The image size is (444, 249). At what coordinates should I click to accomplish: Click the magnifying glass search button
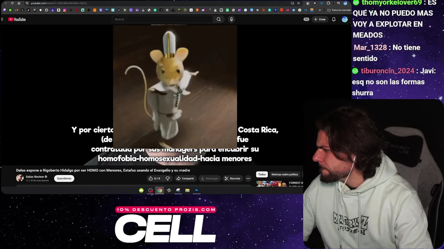pyautogui.click(x=219, y=19)
